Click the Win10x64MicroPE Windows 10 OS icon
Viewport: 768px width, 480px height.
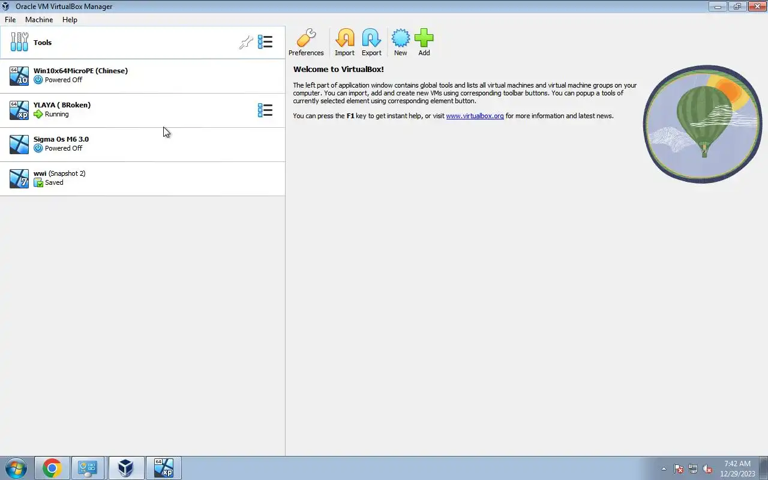tap(19, 76)
